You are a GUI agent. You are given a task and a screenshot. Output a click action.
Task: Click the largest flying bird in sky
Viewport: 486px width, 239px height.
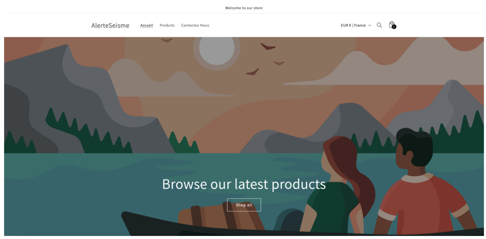pos(268,47)
